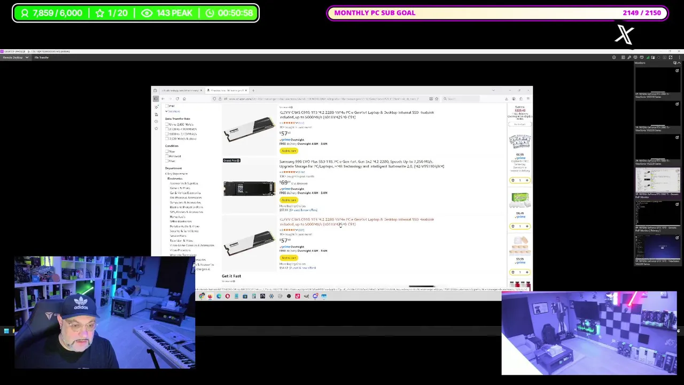Go to the browser home page
Viewport: 684px width, 385px height.
184,99
